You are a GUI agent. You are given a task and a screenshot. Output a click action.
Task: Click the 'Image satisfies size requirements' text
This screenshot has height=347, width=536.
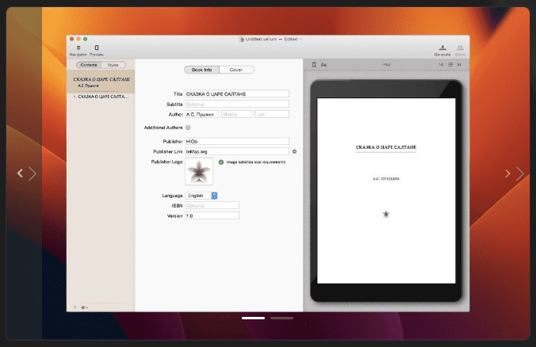pyautogui.click(x=255, y=162)
